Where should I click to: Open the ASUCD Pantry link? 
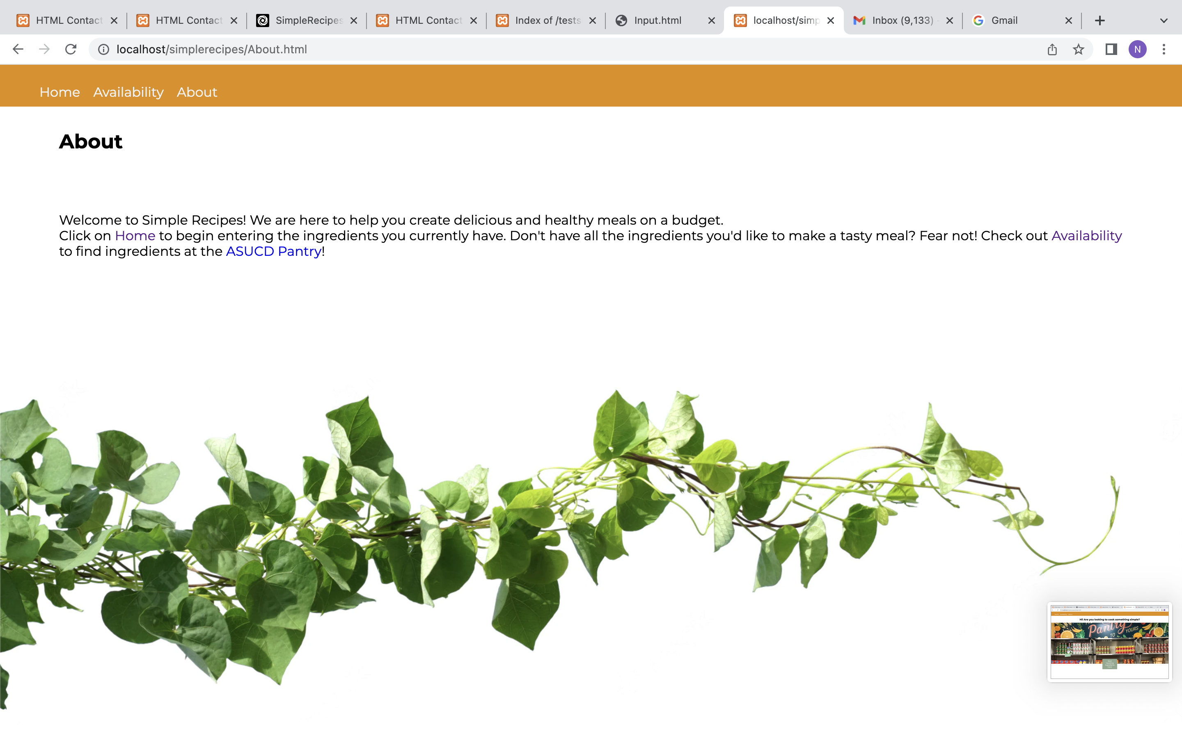point(273,251)
